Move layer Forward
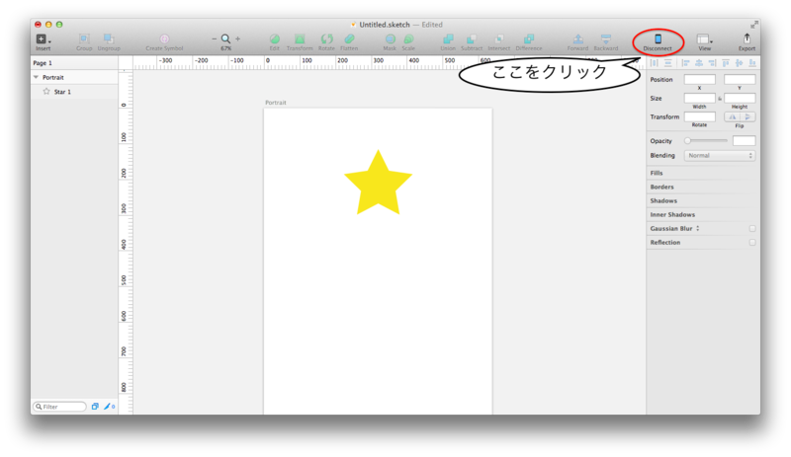The image size is (791, 457). point(578,38)
